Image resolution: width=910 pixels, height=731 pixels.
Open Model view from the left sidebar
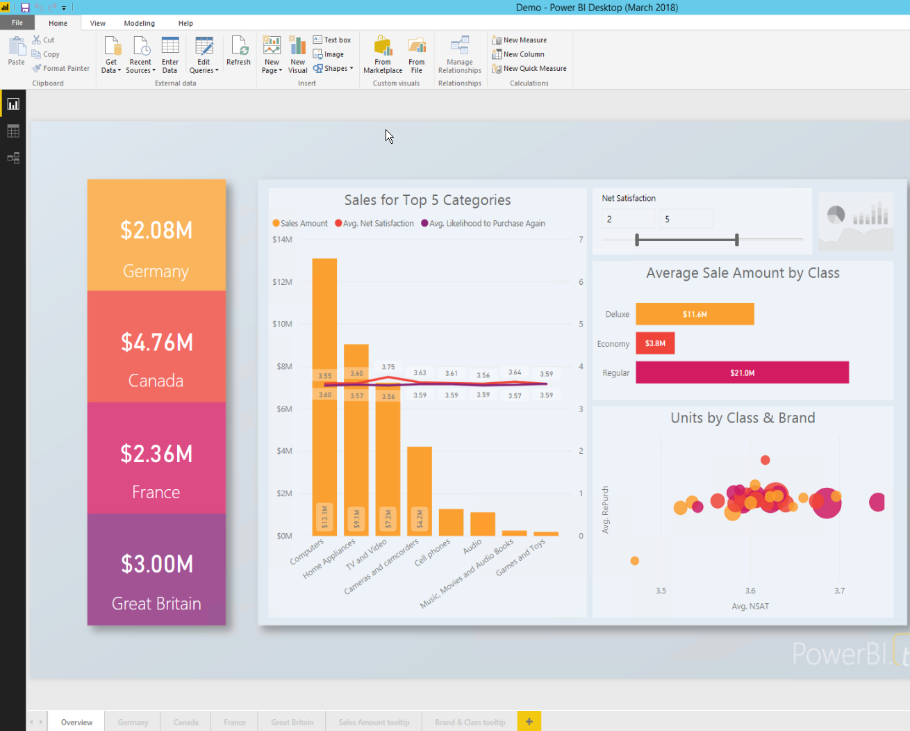[13, 158]
